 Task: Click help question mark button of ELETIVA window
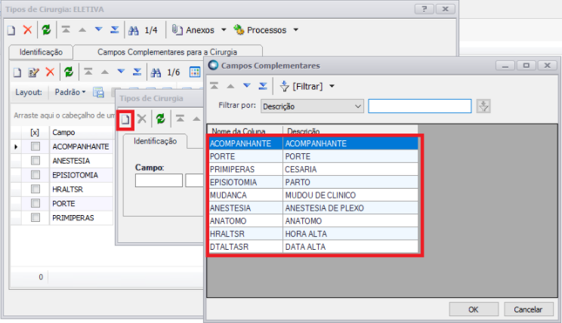pos(425,9)
